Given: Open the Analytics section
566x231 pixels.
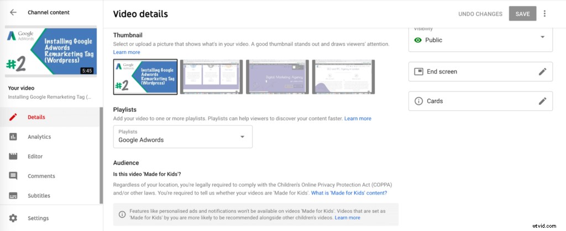Looking at the screenshot, I should 50,137.
